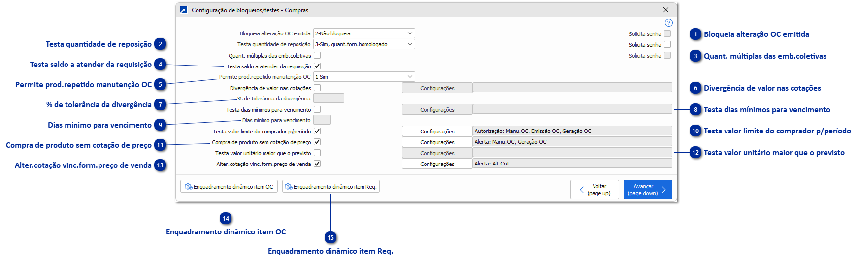The image size is (859, 264).
Task: Click the help question mark icon
Action: (668, 23)
